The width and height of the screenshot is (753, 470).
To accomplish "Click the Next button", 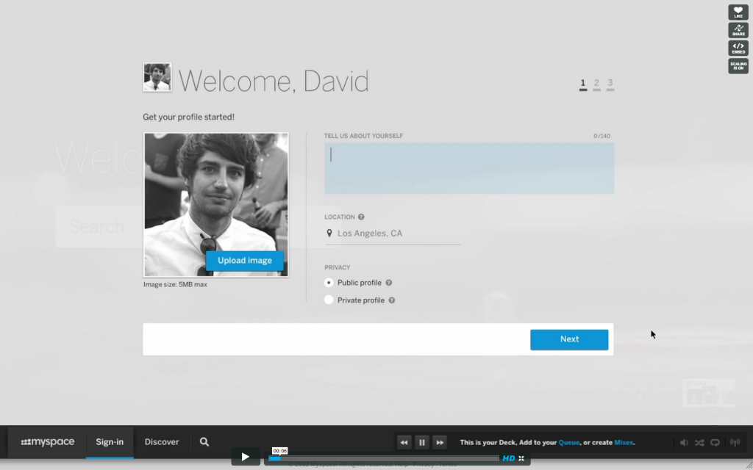I will pyautogui.click(x=569, y=339).
